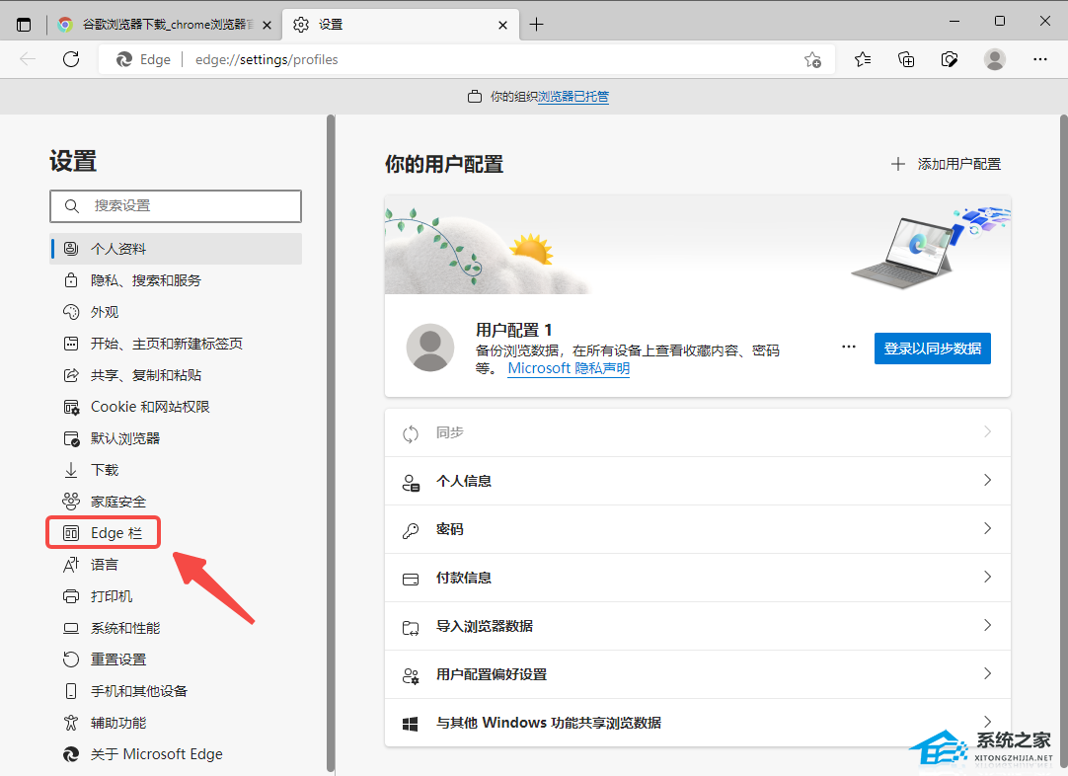This screenshot has height=776, width=1068.
Task: Select the 下载 settings category
Action: (103, 469)
